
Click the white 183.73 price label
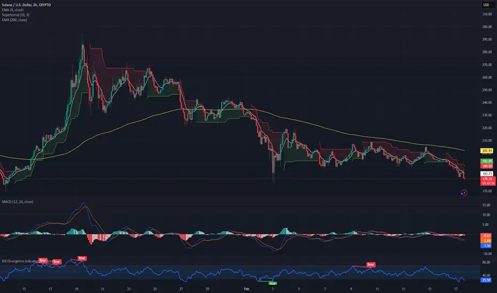(487, 174)
